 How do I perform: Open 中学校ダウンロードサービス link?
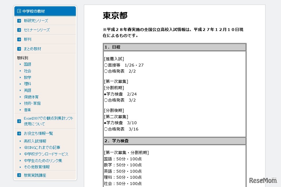click(x=46, y=154)
